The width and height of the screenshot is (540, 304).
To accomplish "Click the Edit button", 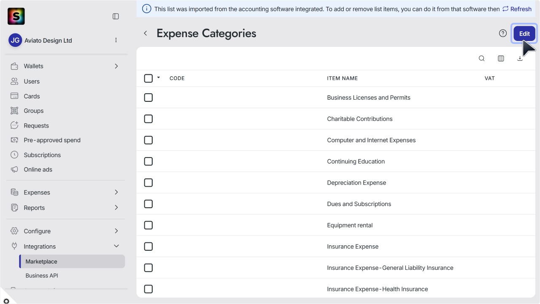I will click(524, 34).
